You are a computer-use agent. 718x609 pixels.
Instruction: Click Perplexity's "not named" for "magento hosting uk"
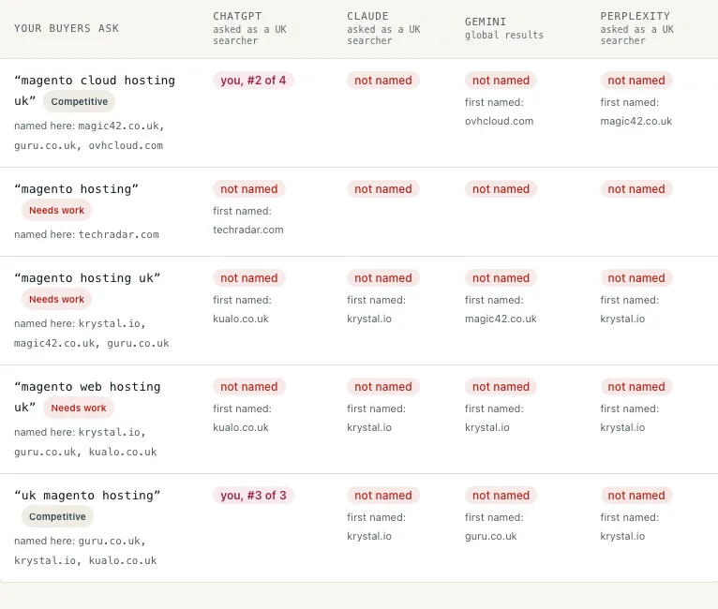[x=636, y=278]
